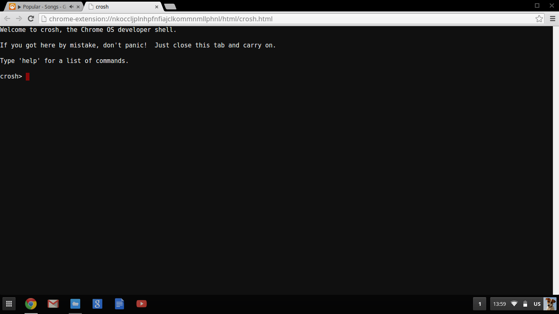Open the notification counter showing 1

[x=480, y=304]
